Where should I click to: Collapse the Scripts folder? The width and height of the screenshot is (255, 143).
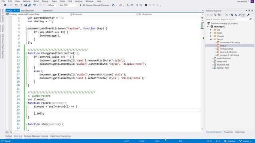coord(211,39)
